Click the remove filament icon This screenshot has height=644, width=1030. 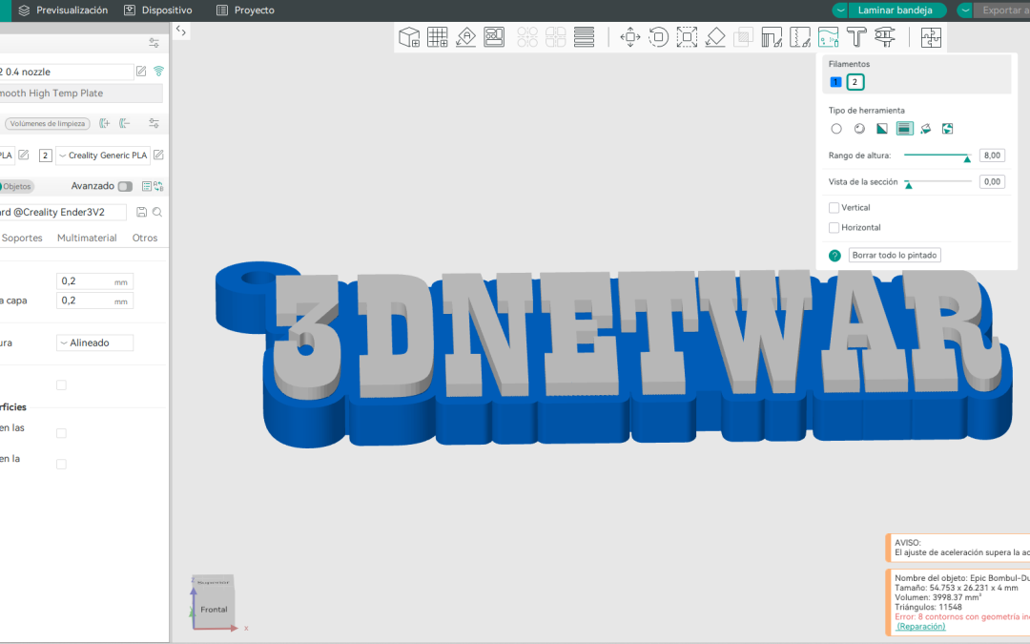point(125,123)
